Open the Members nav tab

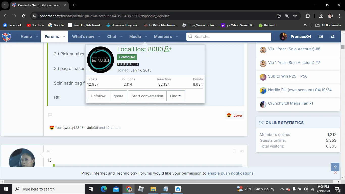click(163, 37)
